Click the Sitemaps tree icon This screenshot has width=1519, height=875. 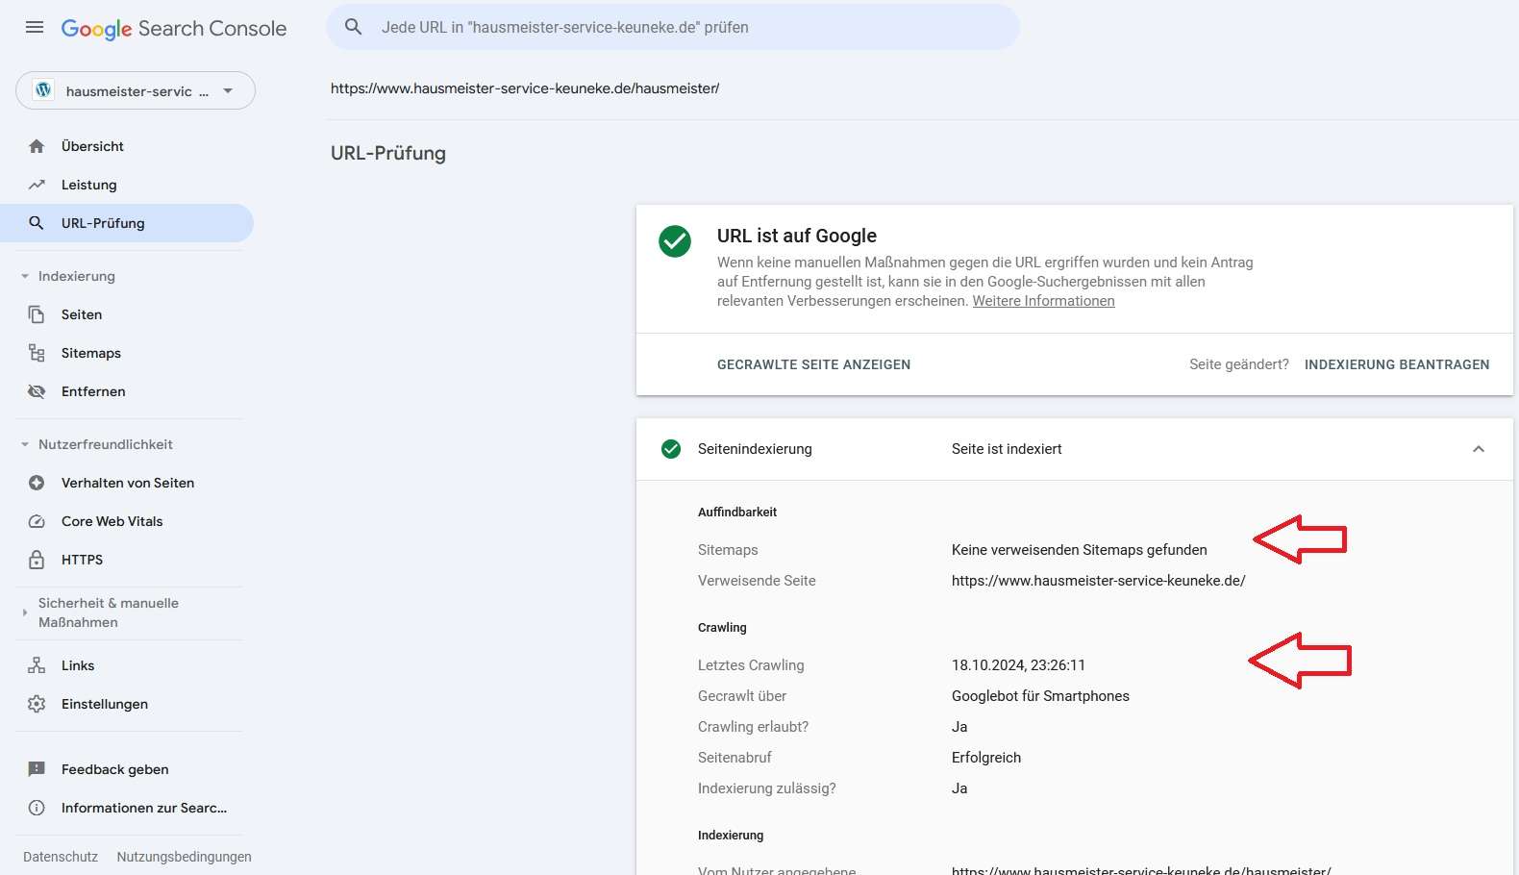click(37, 353)
